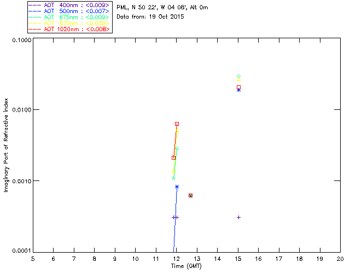Click the blue asterisk marker near time 12
Image resolution: width=350 pixels, height=280 pixels.
(x=177, y=186)
